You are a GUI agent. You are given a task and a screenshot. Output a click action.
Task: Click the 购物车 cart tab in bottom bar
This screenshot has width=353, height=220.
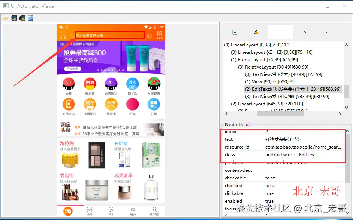133,211
